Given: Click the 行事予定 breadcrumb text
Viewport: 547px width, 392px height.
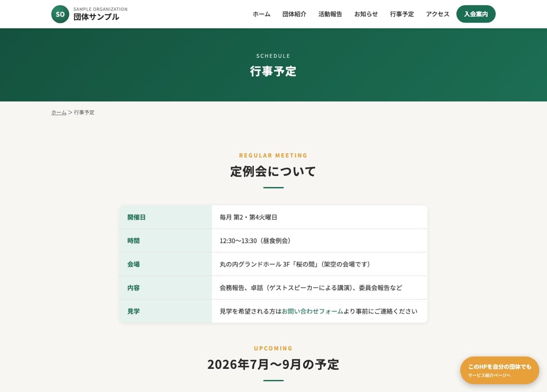Looking at the screenshot, I should pyautogui.click(x=84, y=112).
